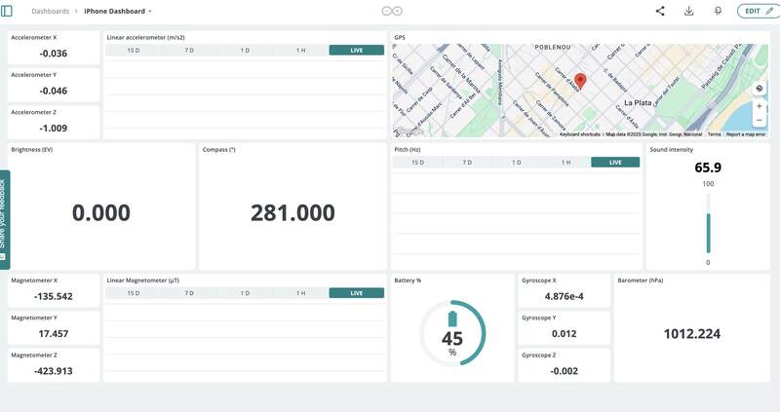
Task: Select 15 D in Pitch chart
Action: click(418, 162)
